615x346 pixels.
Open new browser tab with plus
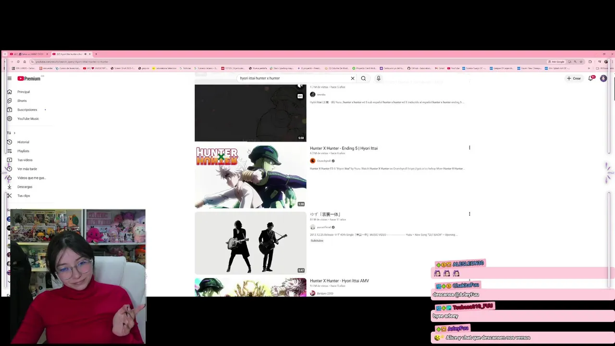[96, 54]
